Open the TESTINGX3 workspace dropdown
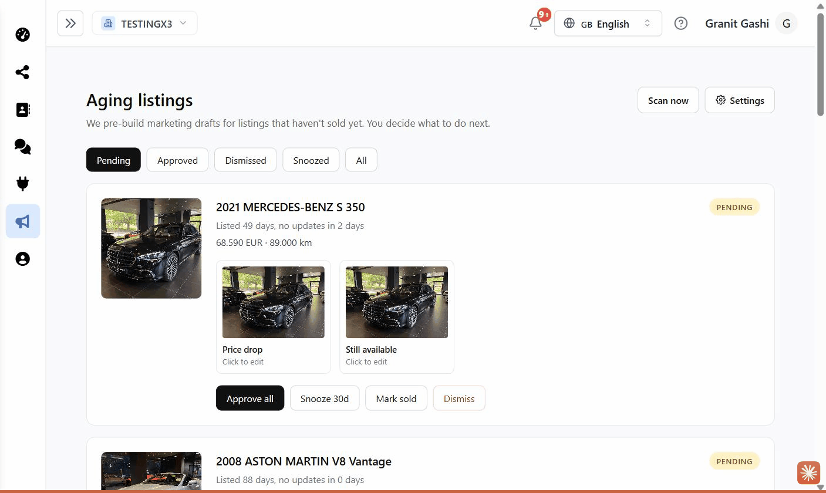This screenshot has width=826, height=493. pos(144,23)
